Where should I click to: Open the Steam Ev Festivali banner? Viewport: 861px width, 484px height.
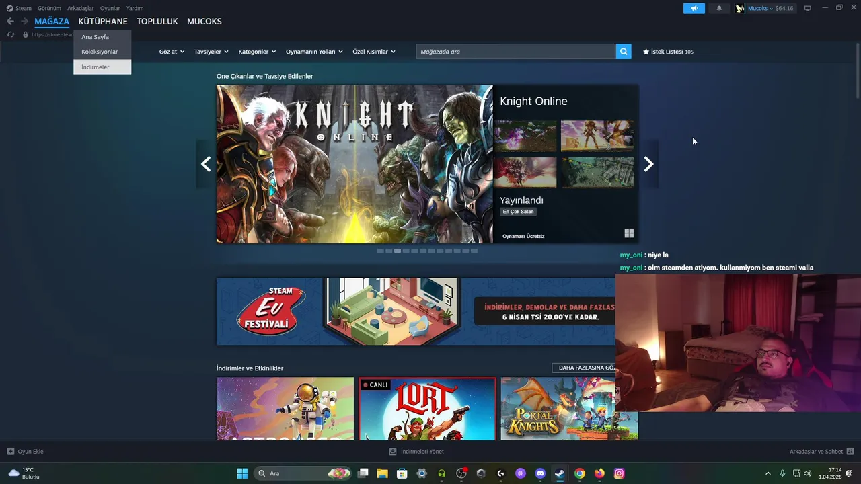pyautogui.click(x=416, y=311)
